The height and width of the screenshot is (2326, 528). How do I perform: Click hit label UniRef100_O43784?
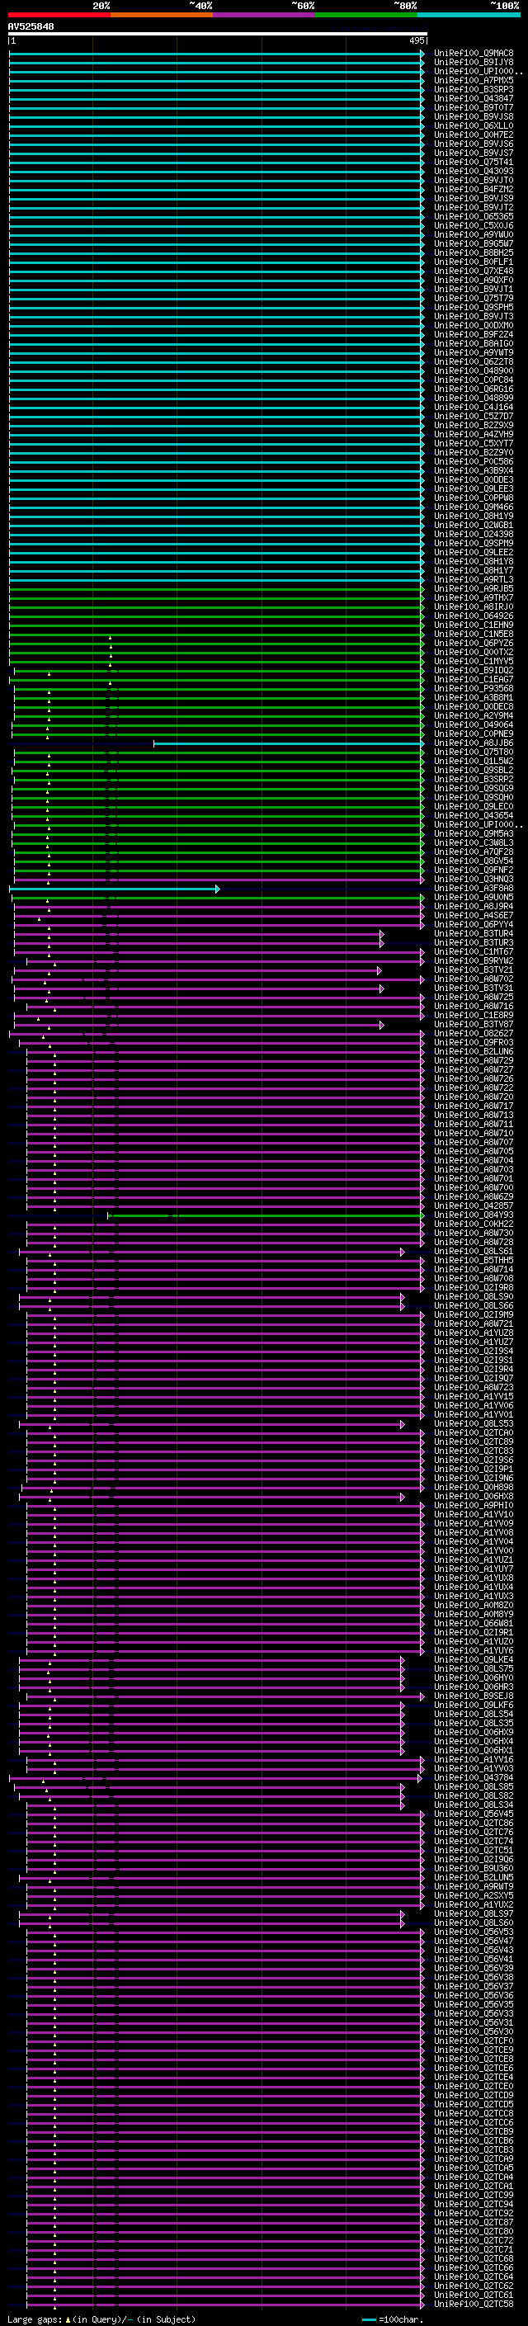click(x=474, y=1778)
